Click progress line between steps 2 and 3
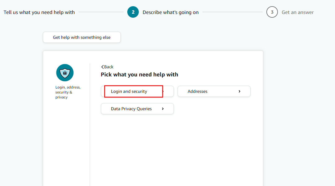The height and width of the screenshot is (186, 335). point(233,12)
